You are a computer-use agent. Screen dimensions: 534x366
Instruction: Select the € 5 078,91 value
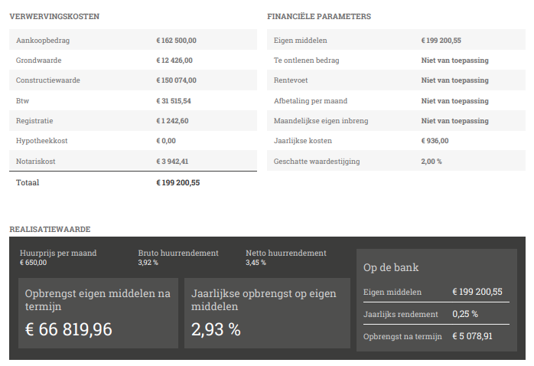pyautogui.click(x=472, y=336)
